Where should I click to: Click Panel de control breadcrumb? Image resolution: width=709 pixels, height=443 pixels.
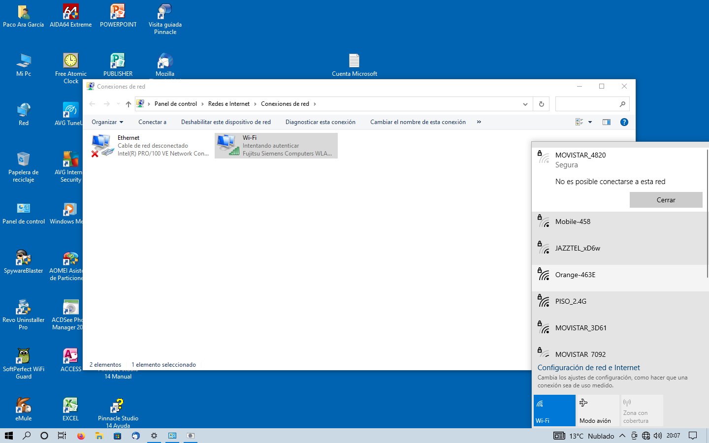point(176,104)
